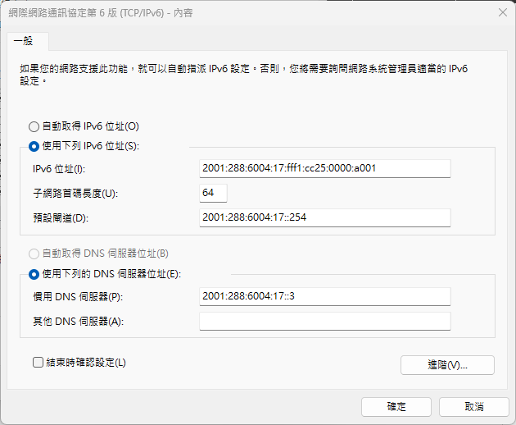Click the 其他 DNS 伺服器(A) label
516x425 pixels.
[79, 322]
